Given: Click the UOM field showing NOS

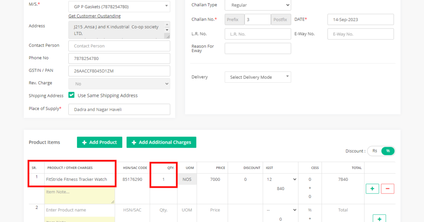Looking at the screenshot, I should [x=187, y=179].
